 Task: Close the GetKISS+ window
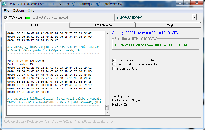197,3
